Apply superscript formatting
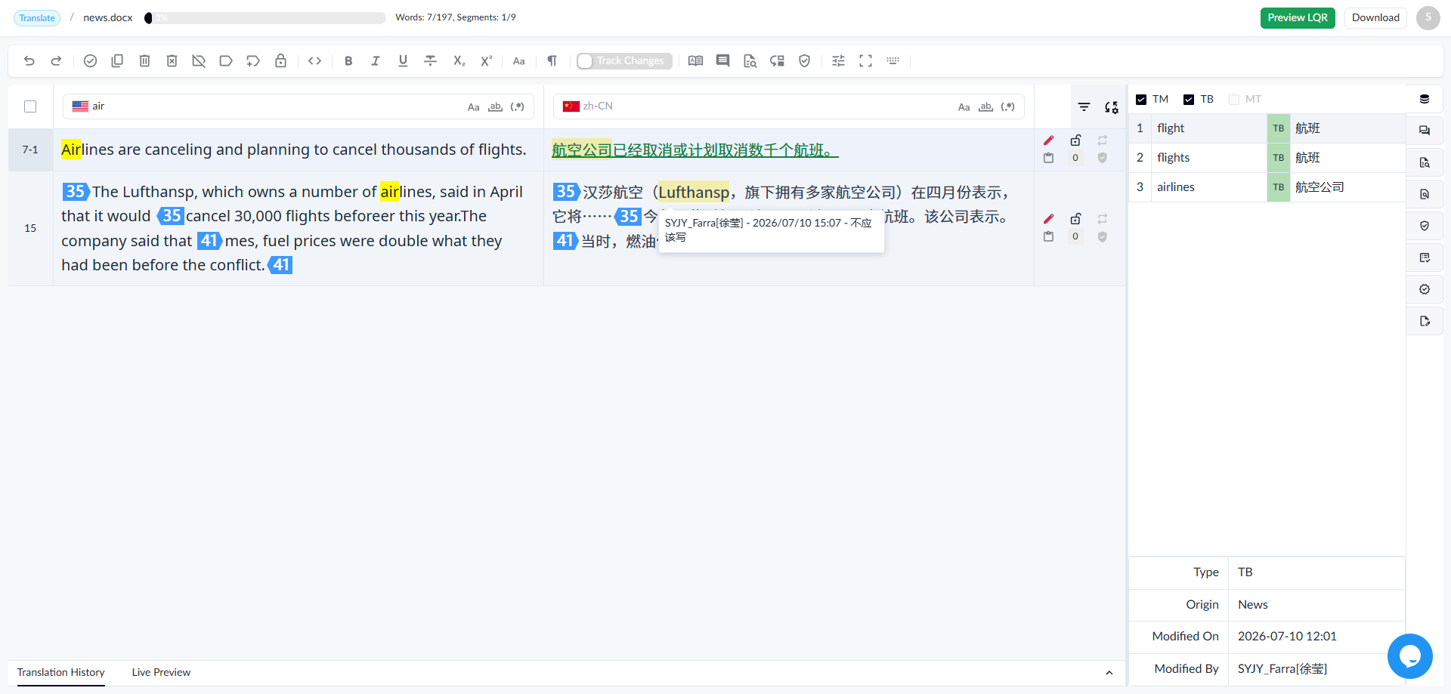 (x=486, y=61)
